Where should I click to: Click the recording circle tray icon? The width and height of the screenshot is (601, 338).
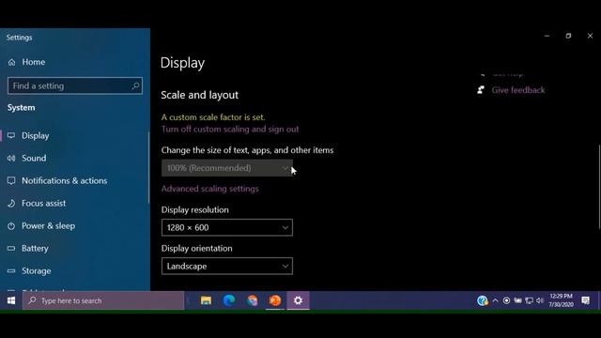pos(506,300)
